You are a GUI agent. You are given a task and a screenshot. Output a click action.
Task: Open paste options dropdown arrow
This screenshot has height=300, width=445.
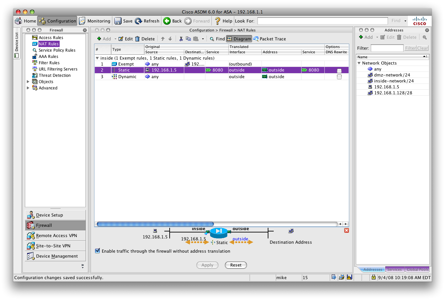(x=203, y=39)
